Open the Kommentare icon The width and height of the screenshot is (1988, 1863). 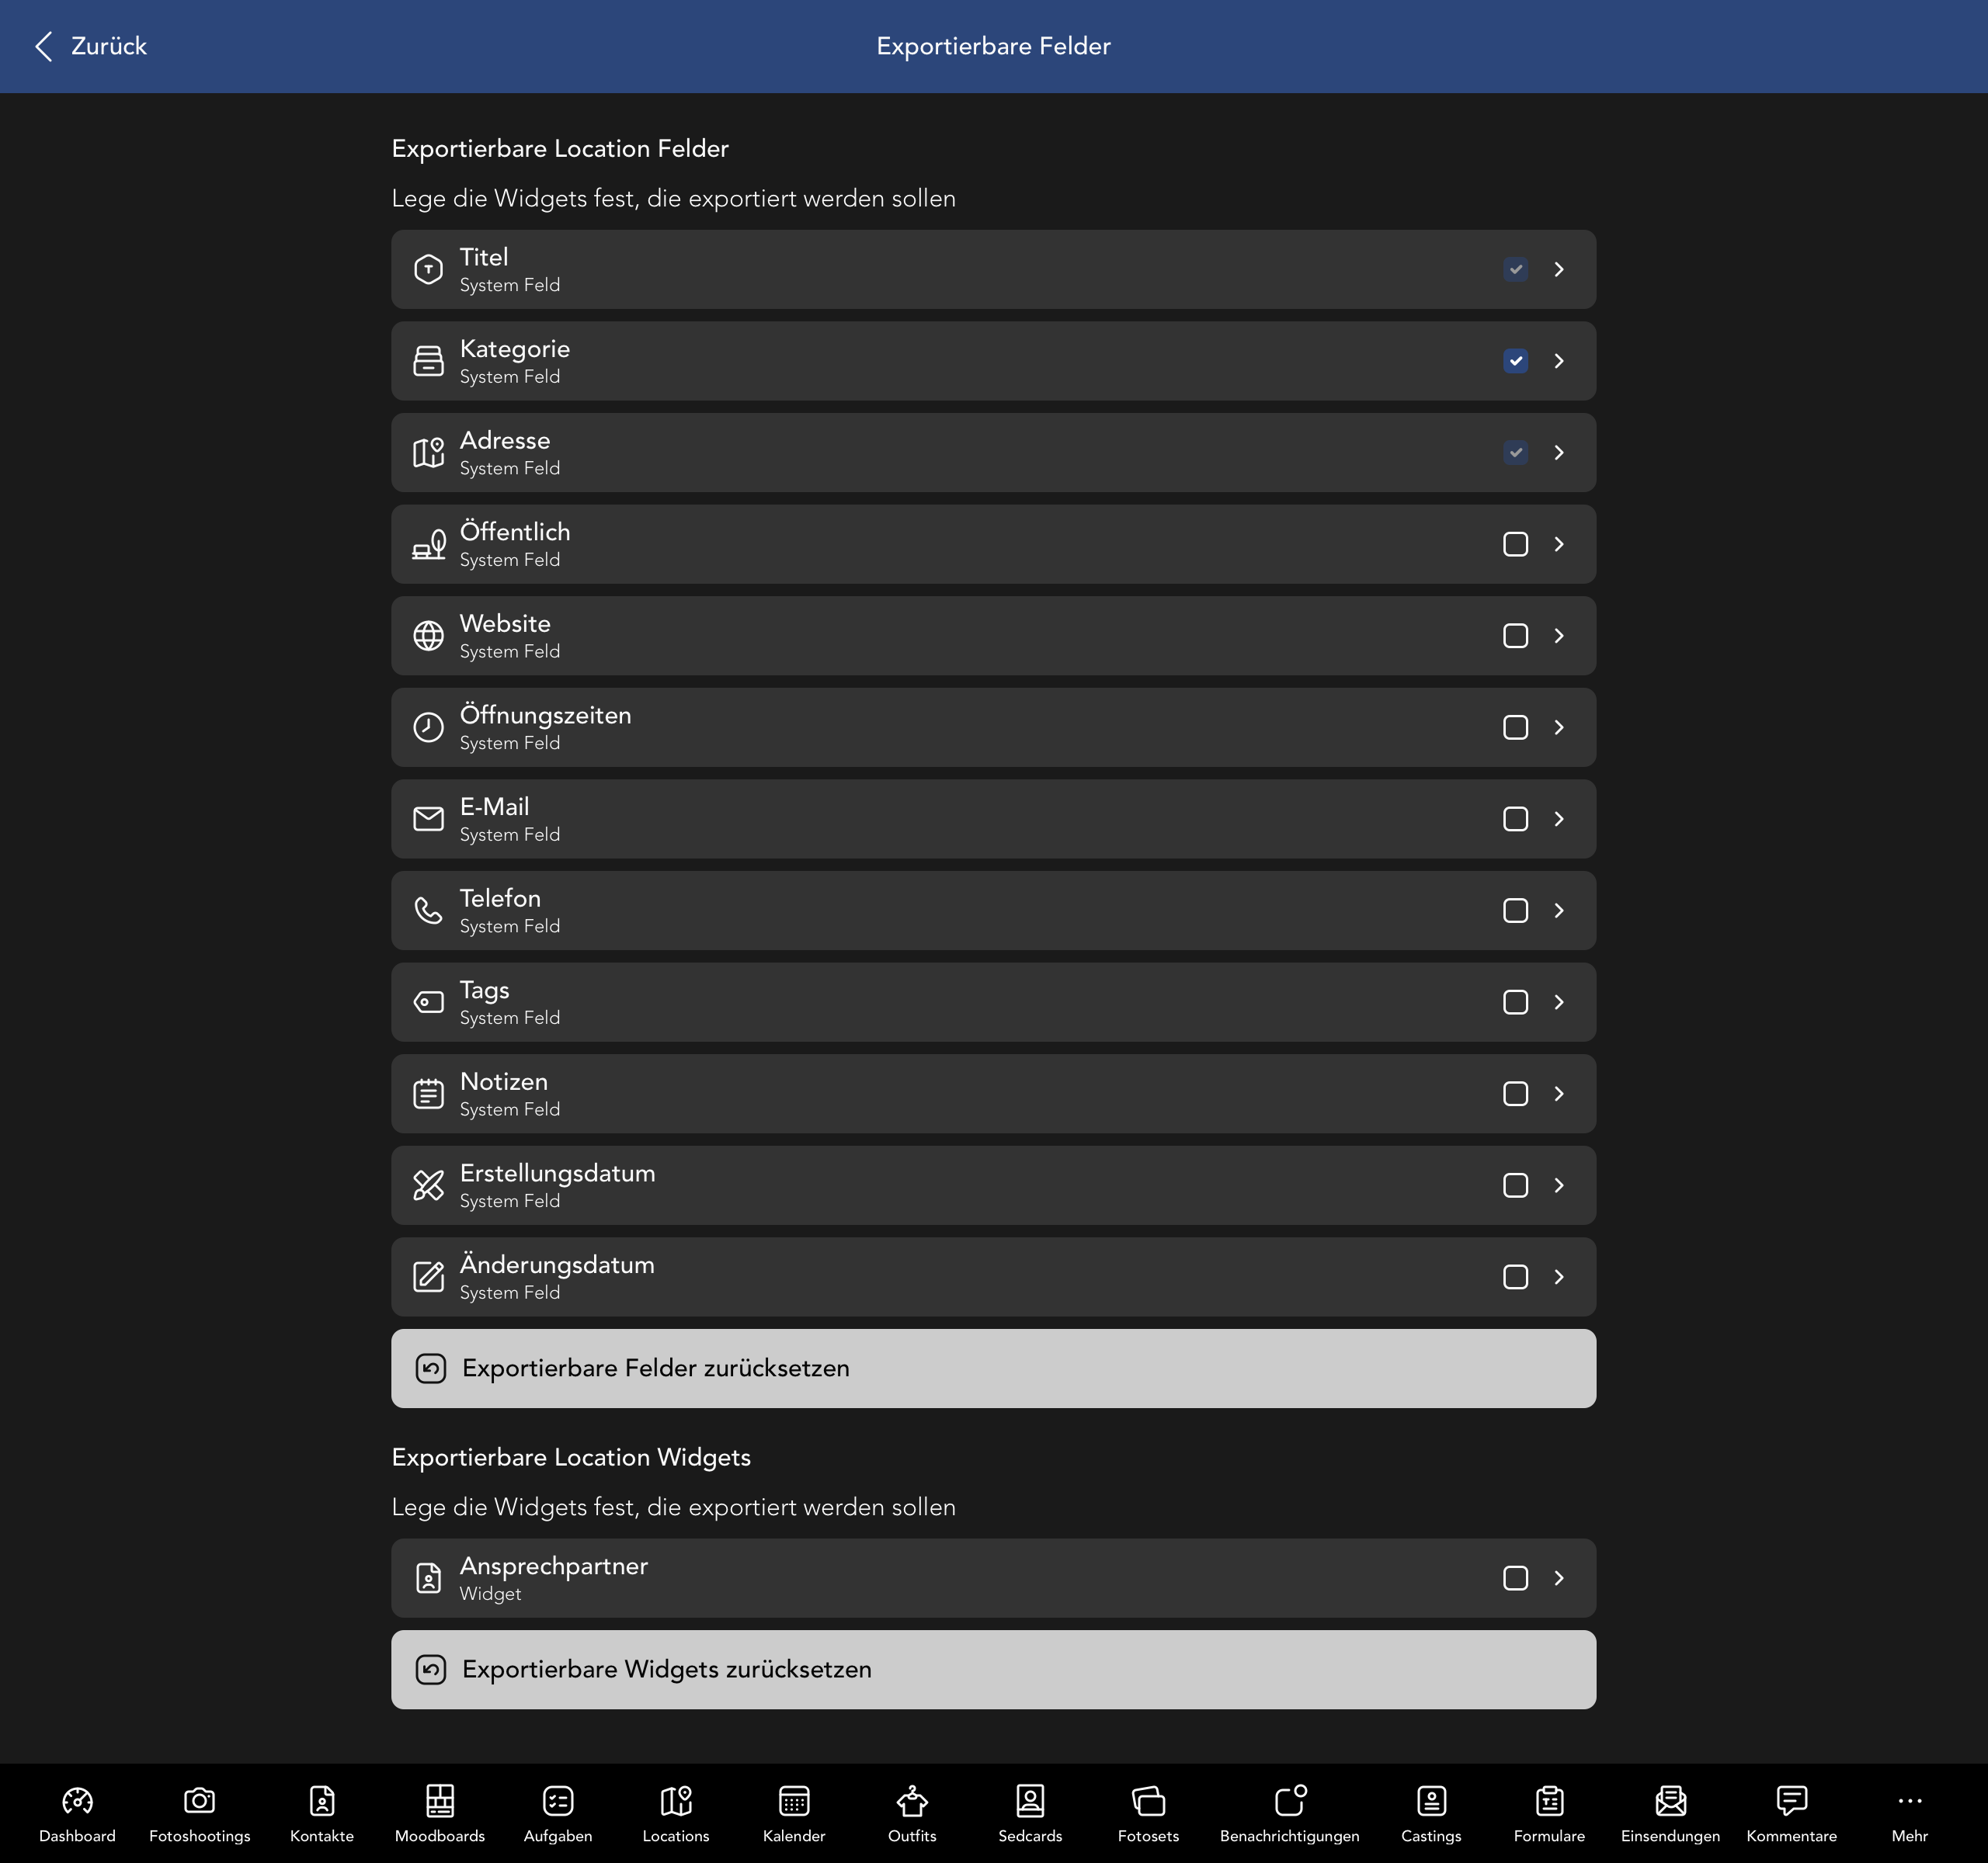click(1791, 1801)
